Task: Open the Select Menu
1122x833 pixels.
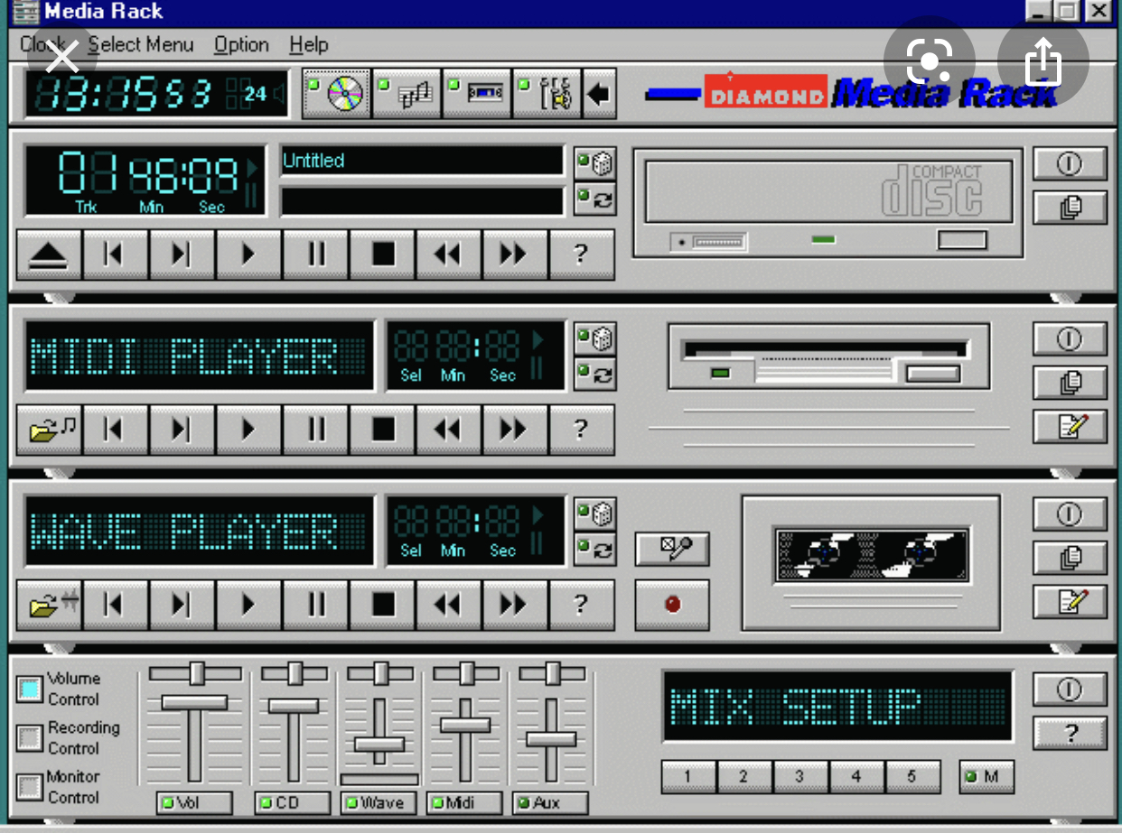Action: [x=141, y=44]
